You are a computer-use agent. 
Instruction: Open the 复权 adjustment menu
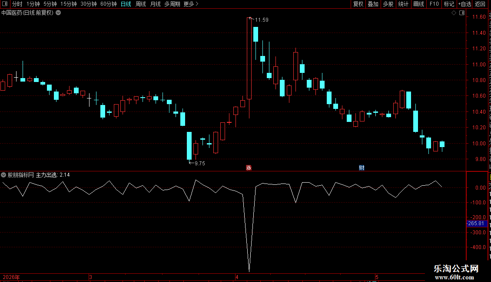tap(358, 4)
